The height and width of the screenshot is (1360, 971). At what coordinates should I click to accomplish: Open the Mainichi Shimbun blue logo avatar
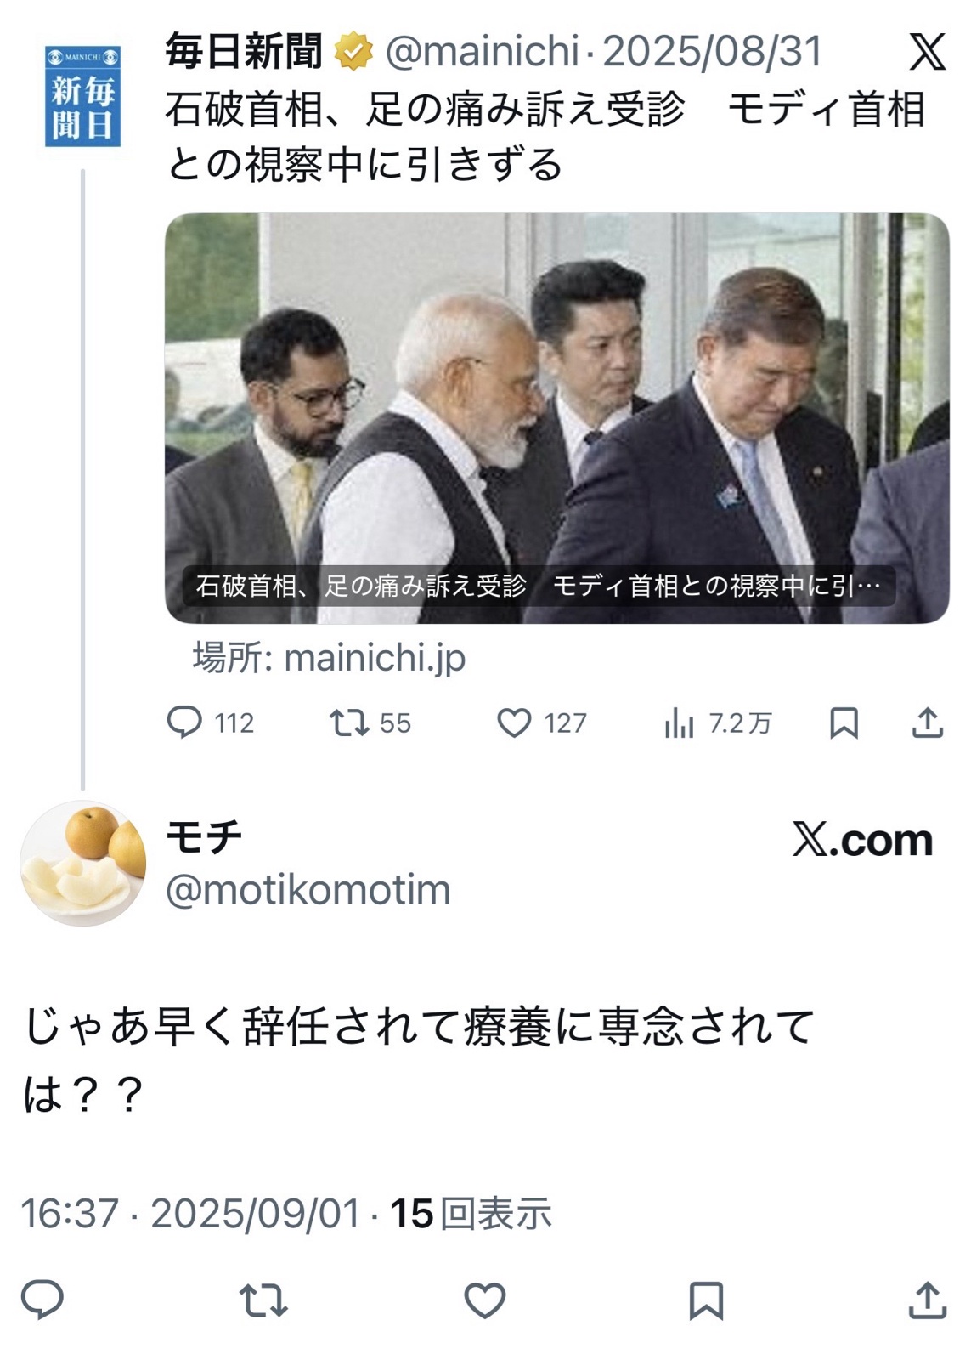tap(82, 96)
